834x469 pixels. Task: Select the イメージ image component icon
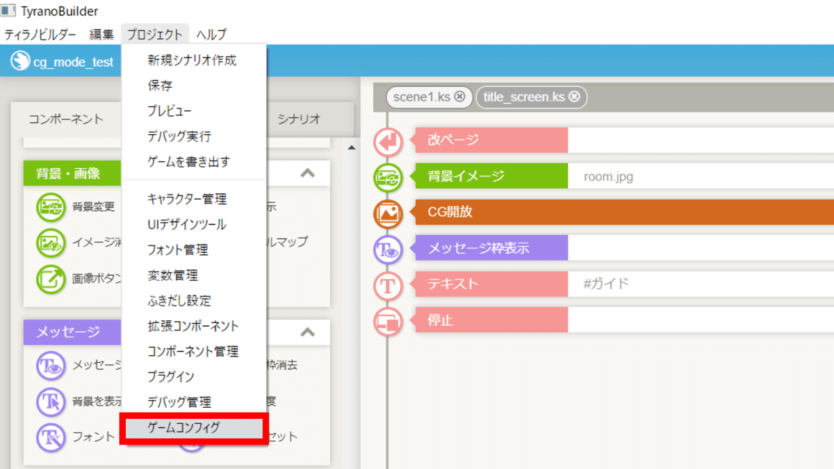pyautogui.click(x=51, y=242)
